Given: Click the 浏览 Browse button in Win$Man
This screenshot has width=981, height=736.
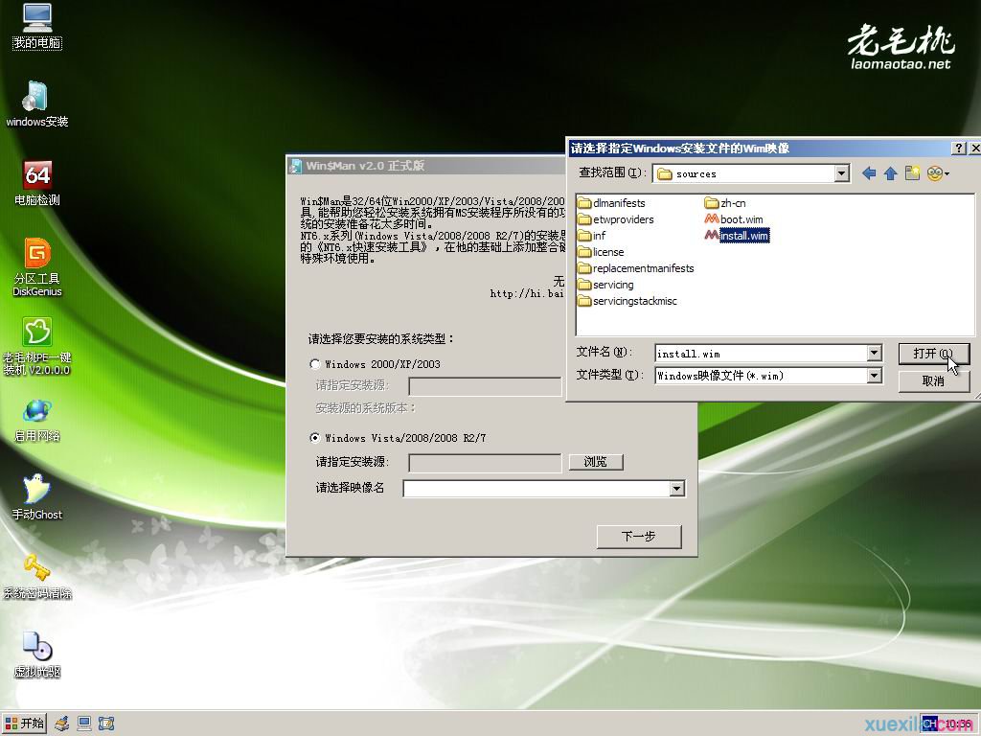Looking at the screenshot, I should pos(595,461).
